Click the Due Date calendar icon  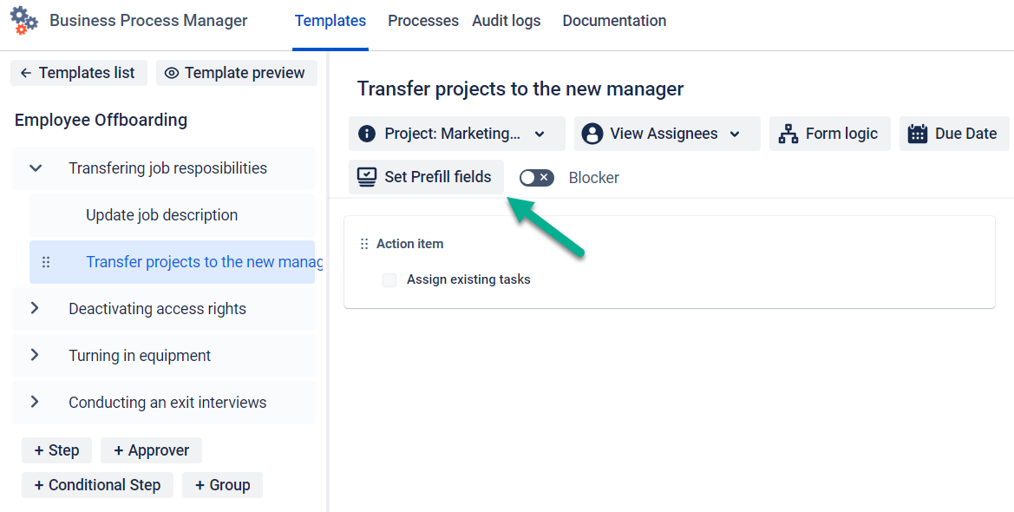tap(918, 134)
